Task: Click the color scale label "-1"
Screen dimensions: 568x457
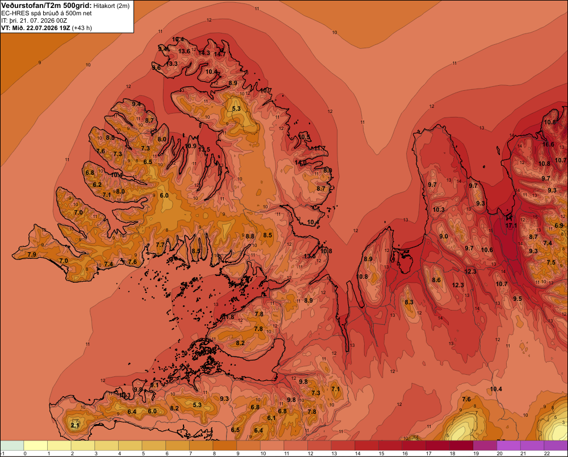Action: pyautogui.click(x=2, y=454)
